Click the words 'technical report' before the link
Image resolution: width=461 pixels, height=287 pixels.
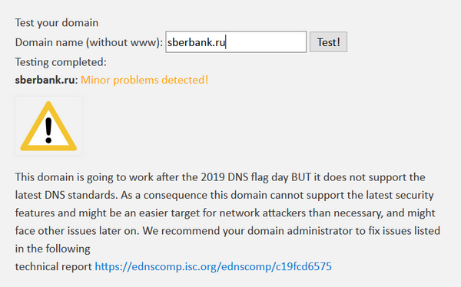pos(54,267)
